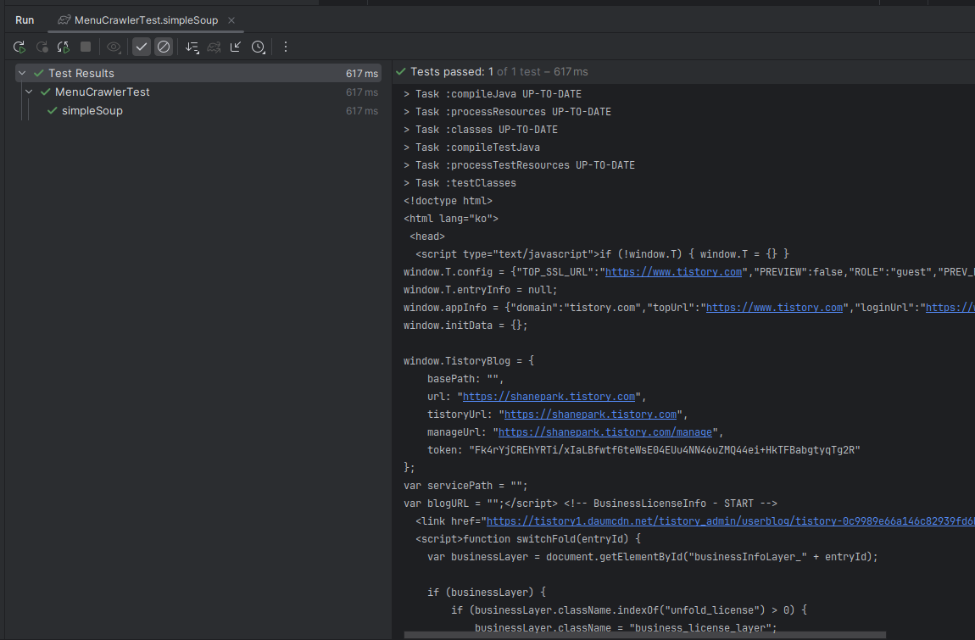This screenshot has width=975, height=640.
Task: Open the test history clock icon
Action: tap(258, 47)
